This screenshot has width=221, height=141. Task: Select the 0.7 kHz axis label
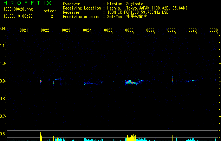2,116
